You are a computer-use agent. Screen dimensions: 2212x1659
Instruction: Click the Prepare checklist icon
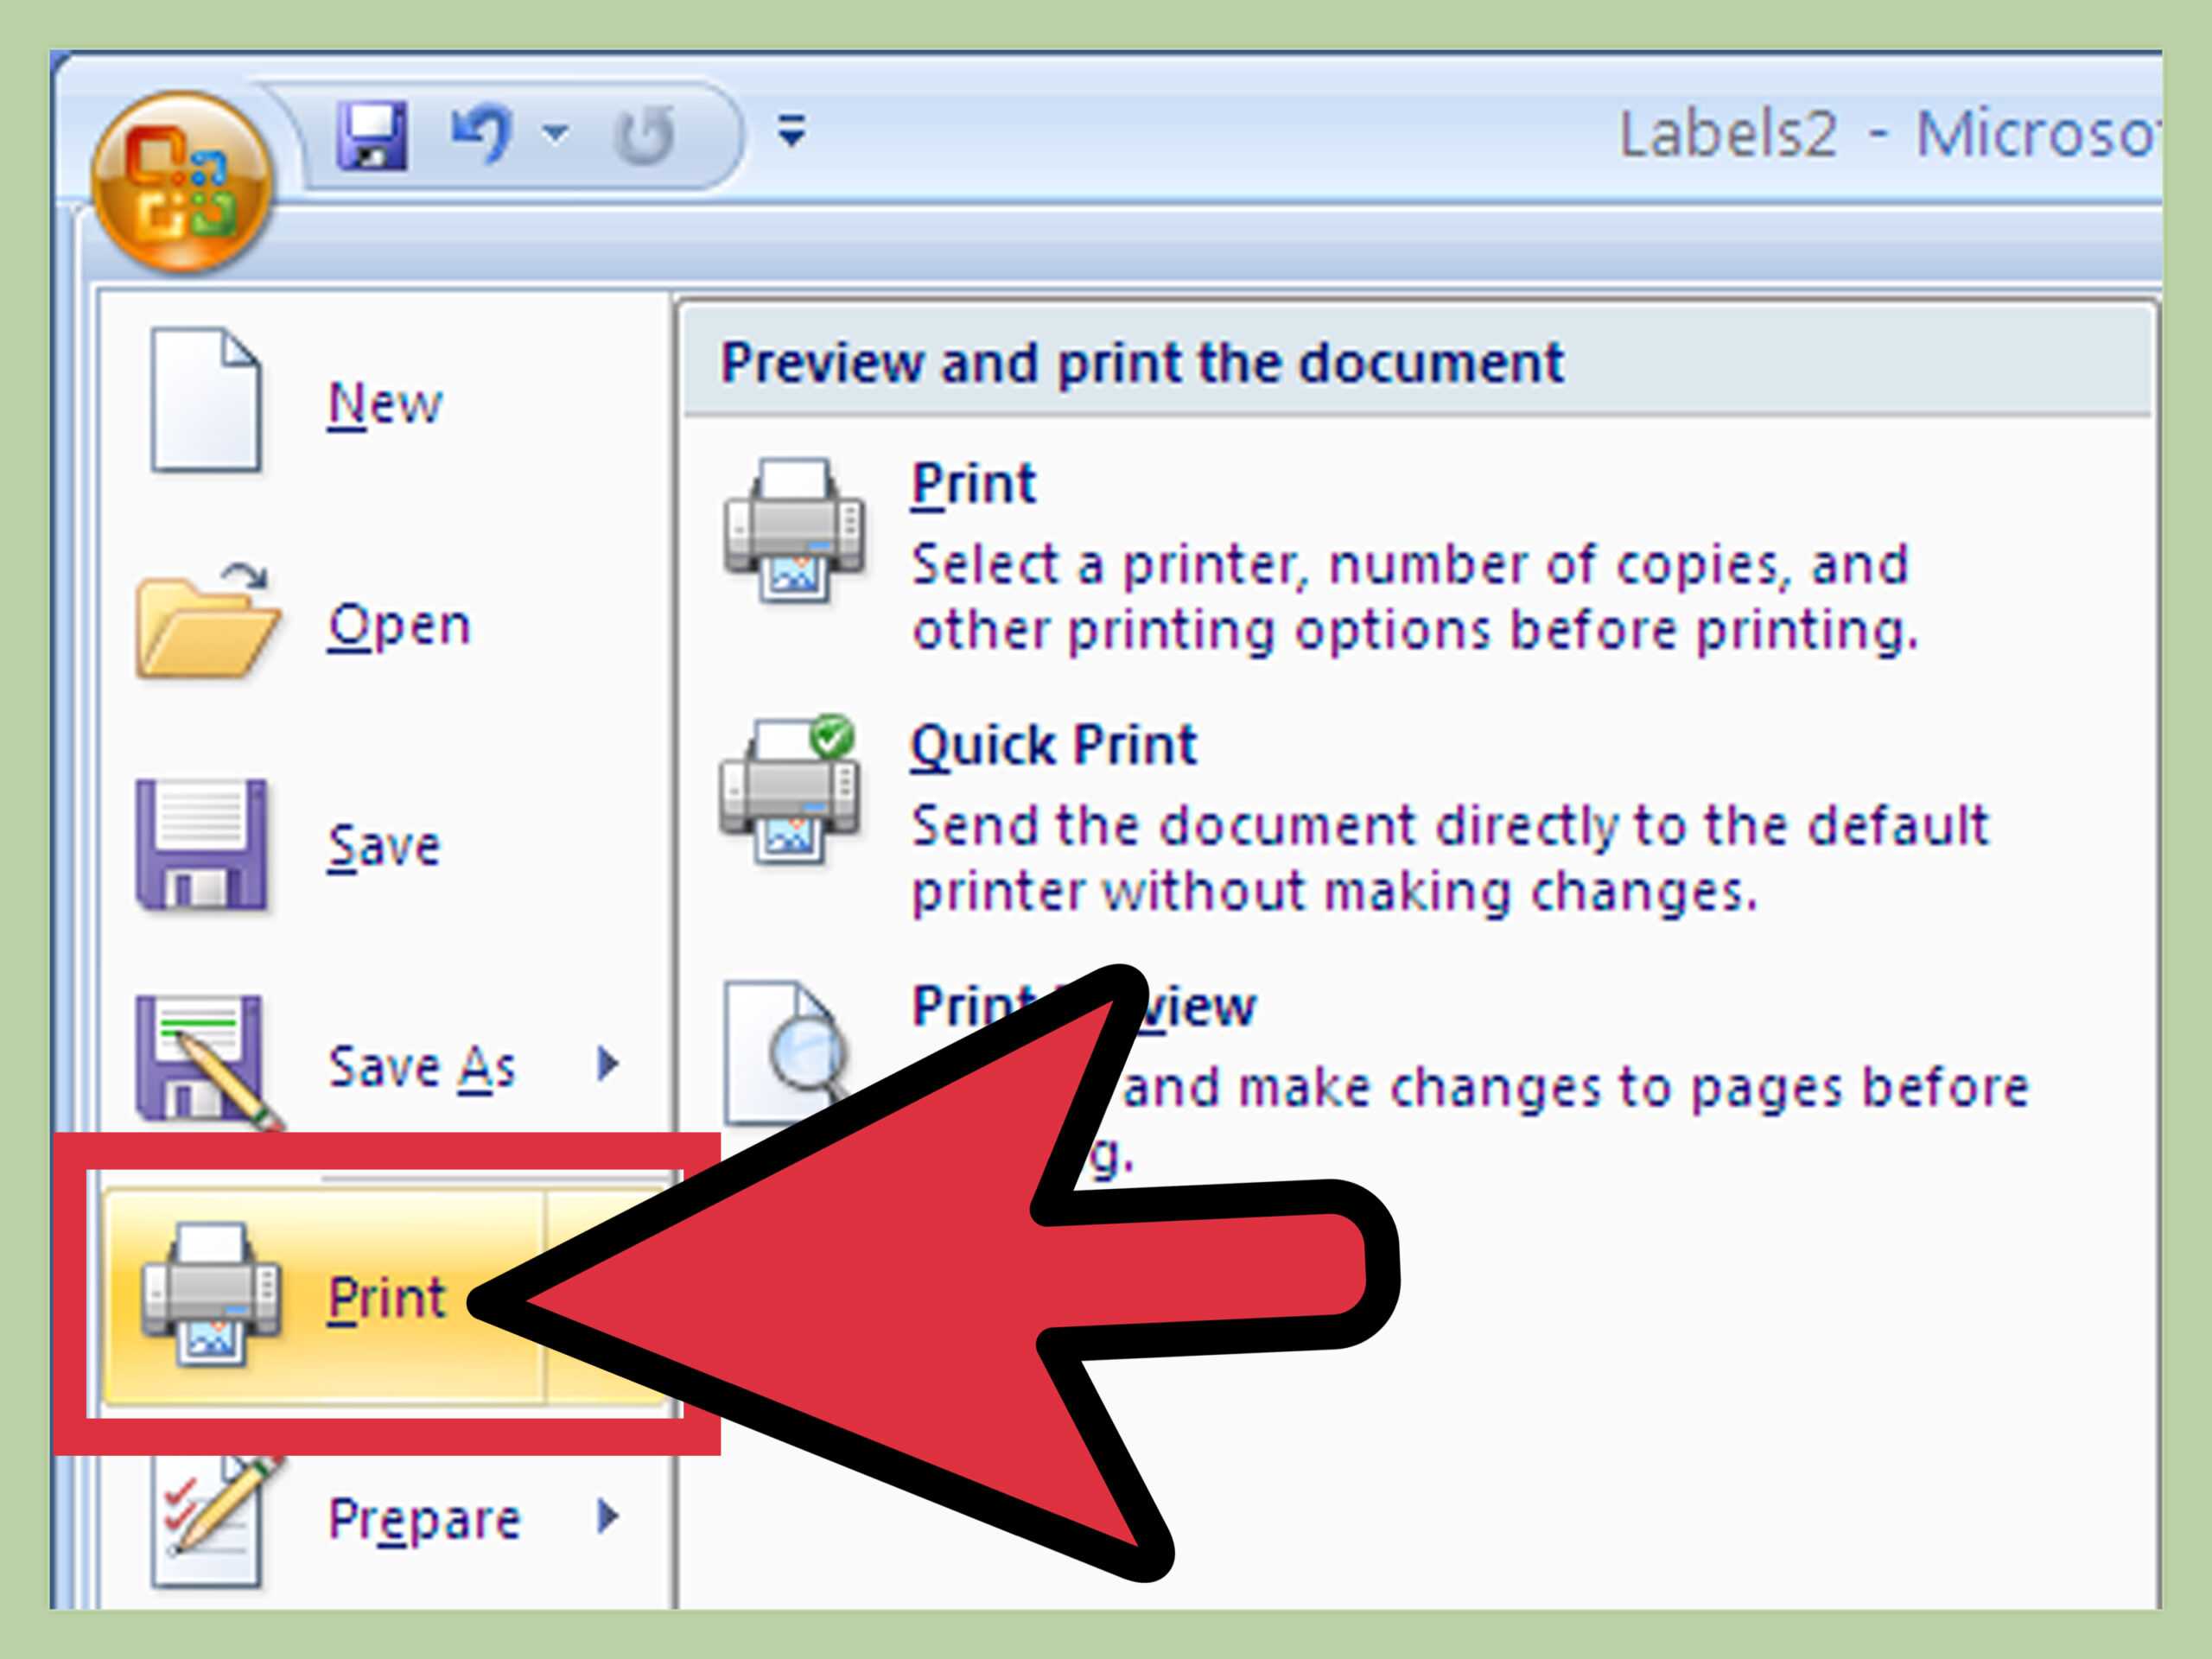(218, 1520)
